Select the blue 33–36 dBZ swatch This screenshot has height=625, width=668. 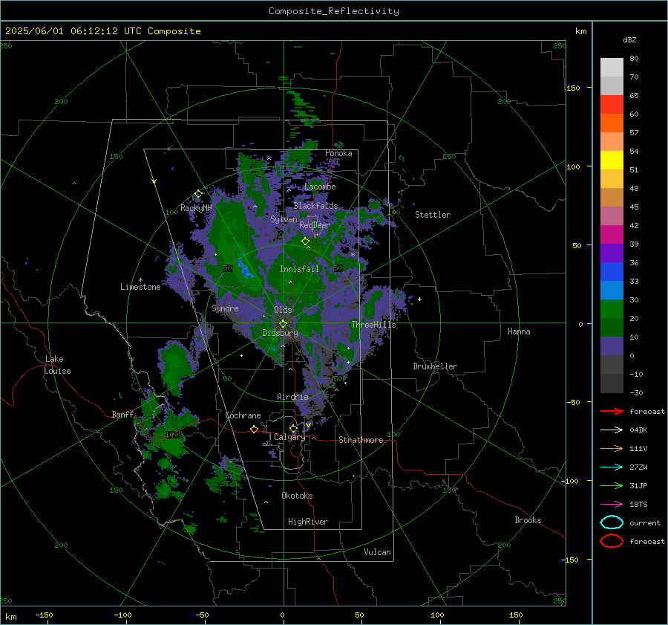612,271
